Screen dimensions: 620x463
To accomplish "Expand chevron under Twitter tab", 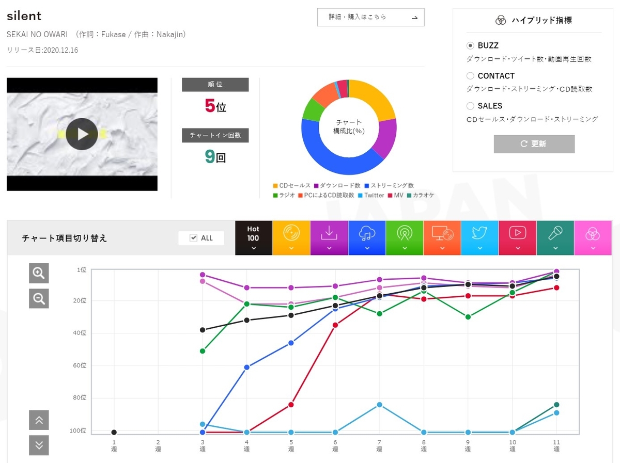I will [x=480, y=248].
